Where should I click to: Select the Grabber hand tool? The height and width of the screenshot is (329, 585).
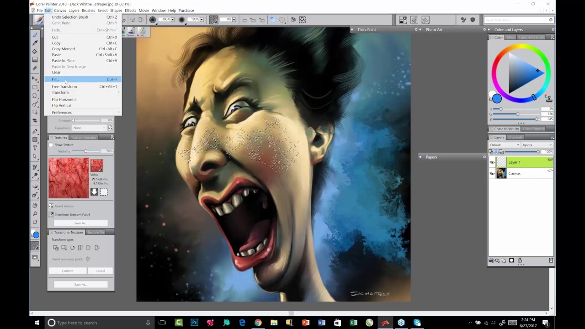click(35, 205)
